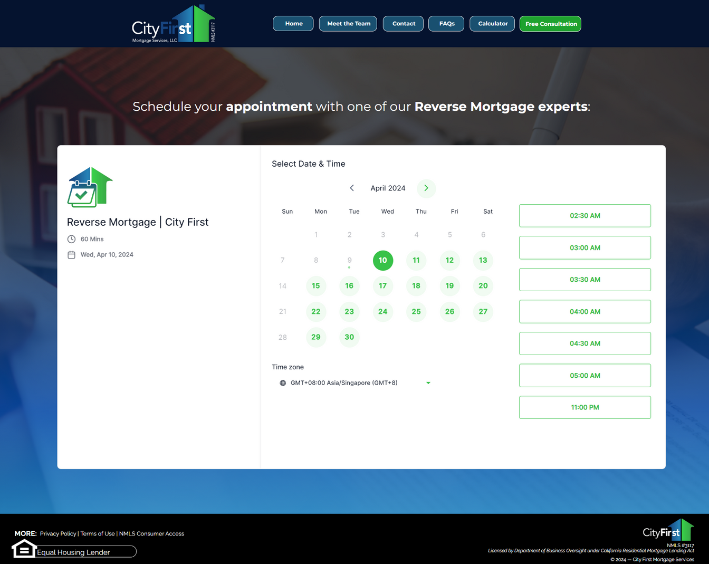Select the 05:00 AM time slot
The image size is (709, 564).
tap(585, 376)
